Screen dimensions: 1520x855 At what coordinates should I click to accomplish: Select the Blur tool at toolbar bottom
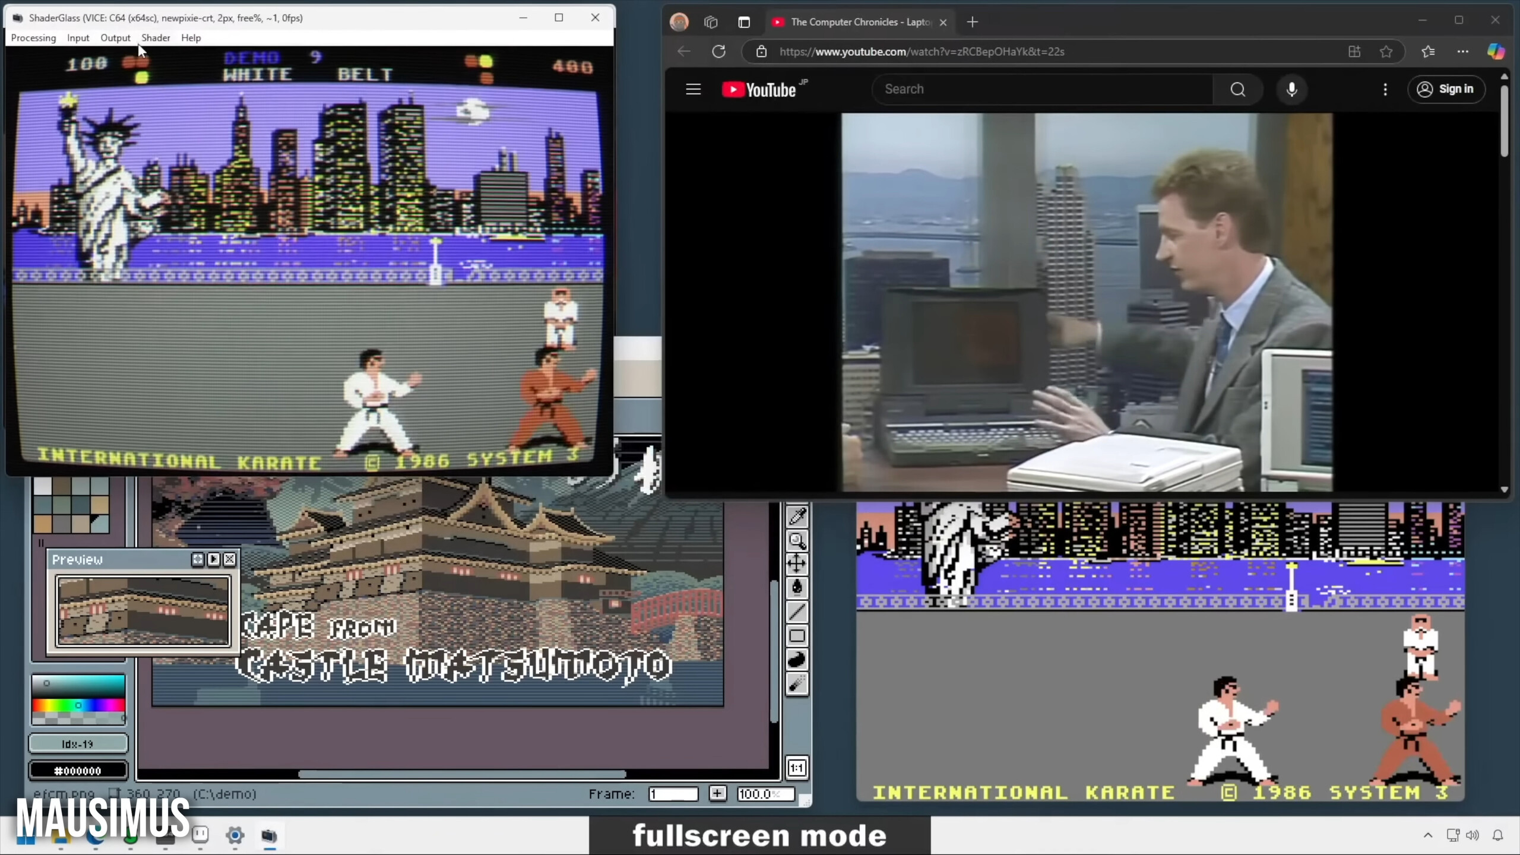(797, 684)
